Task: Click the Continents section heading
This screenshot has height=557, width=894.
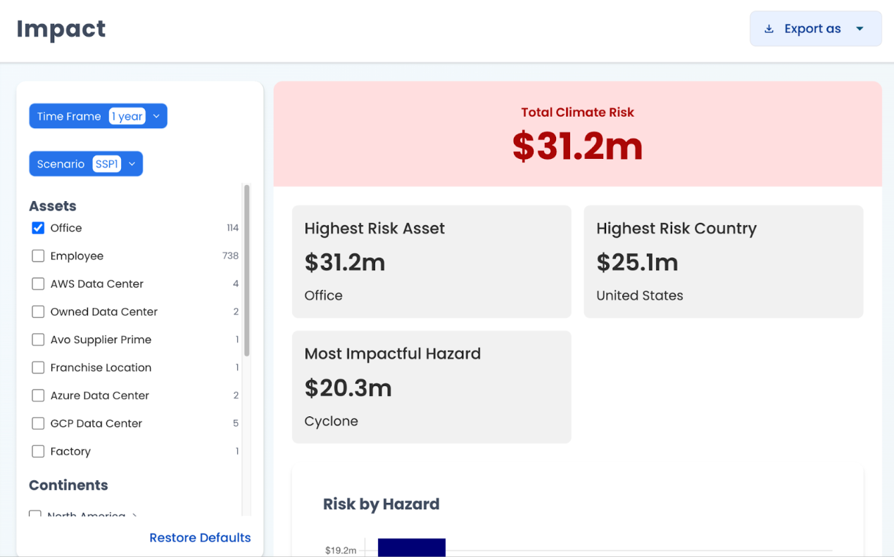Action: click(68, 485)
